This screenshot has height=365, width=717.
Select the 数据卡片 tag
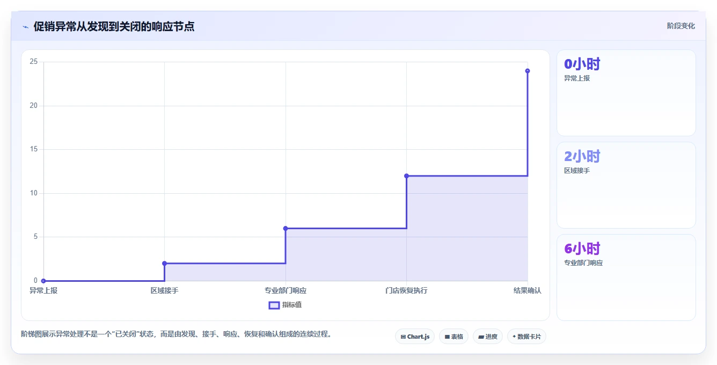[526, 337]
